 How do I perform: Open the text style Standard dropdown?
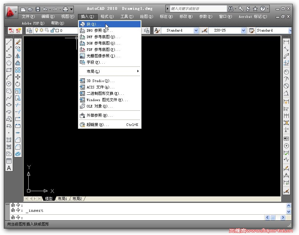[x=196, y=31]
